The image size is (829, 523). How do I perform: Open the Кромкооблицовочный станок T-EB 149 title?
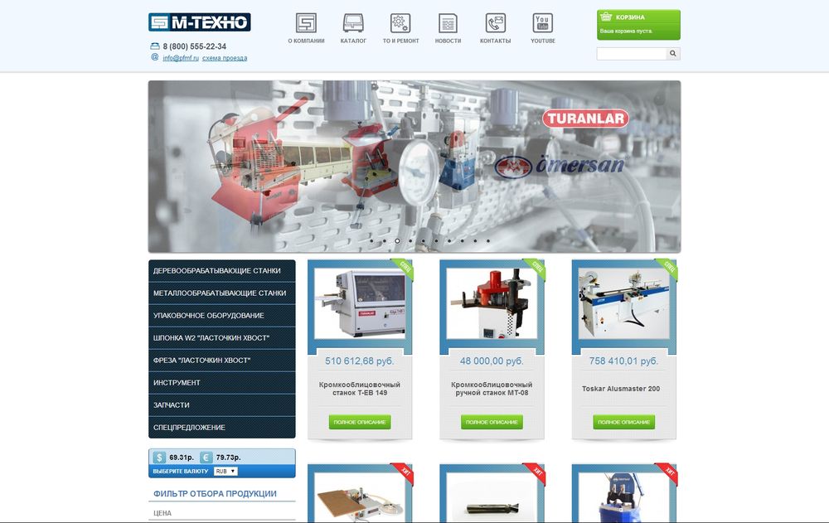[360, 389]
